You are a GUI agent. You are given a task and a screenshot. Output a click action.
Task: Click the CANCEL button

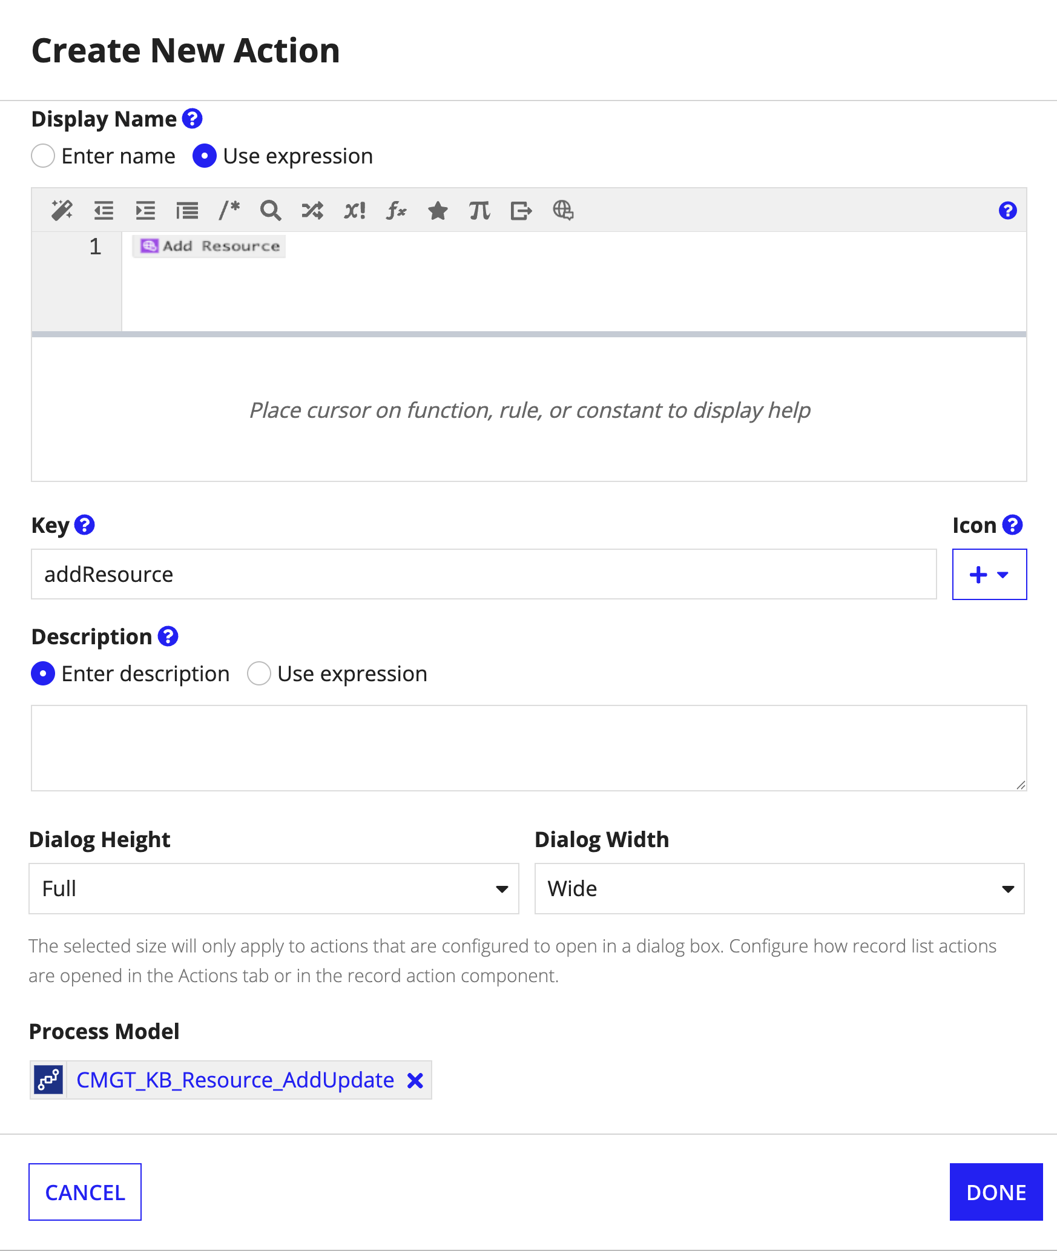click(x=85, y=1192)
